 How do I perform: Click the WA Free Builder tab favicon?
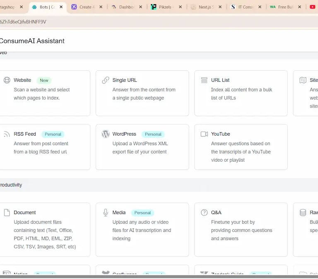coord(272,7)
